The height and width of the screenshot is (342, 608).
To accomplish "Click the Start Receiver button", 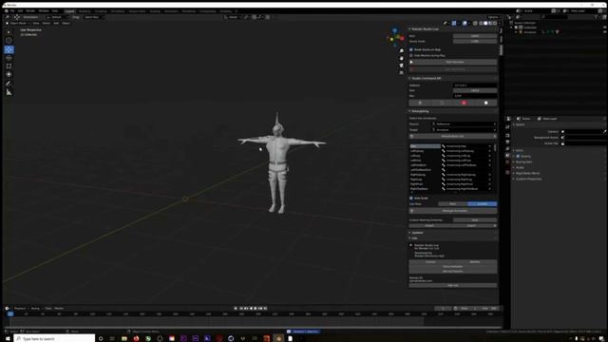I will 453,62.
